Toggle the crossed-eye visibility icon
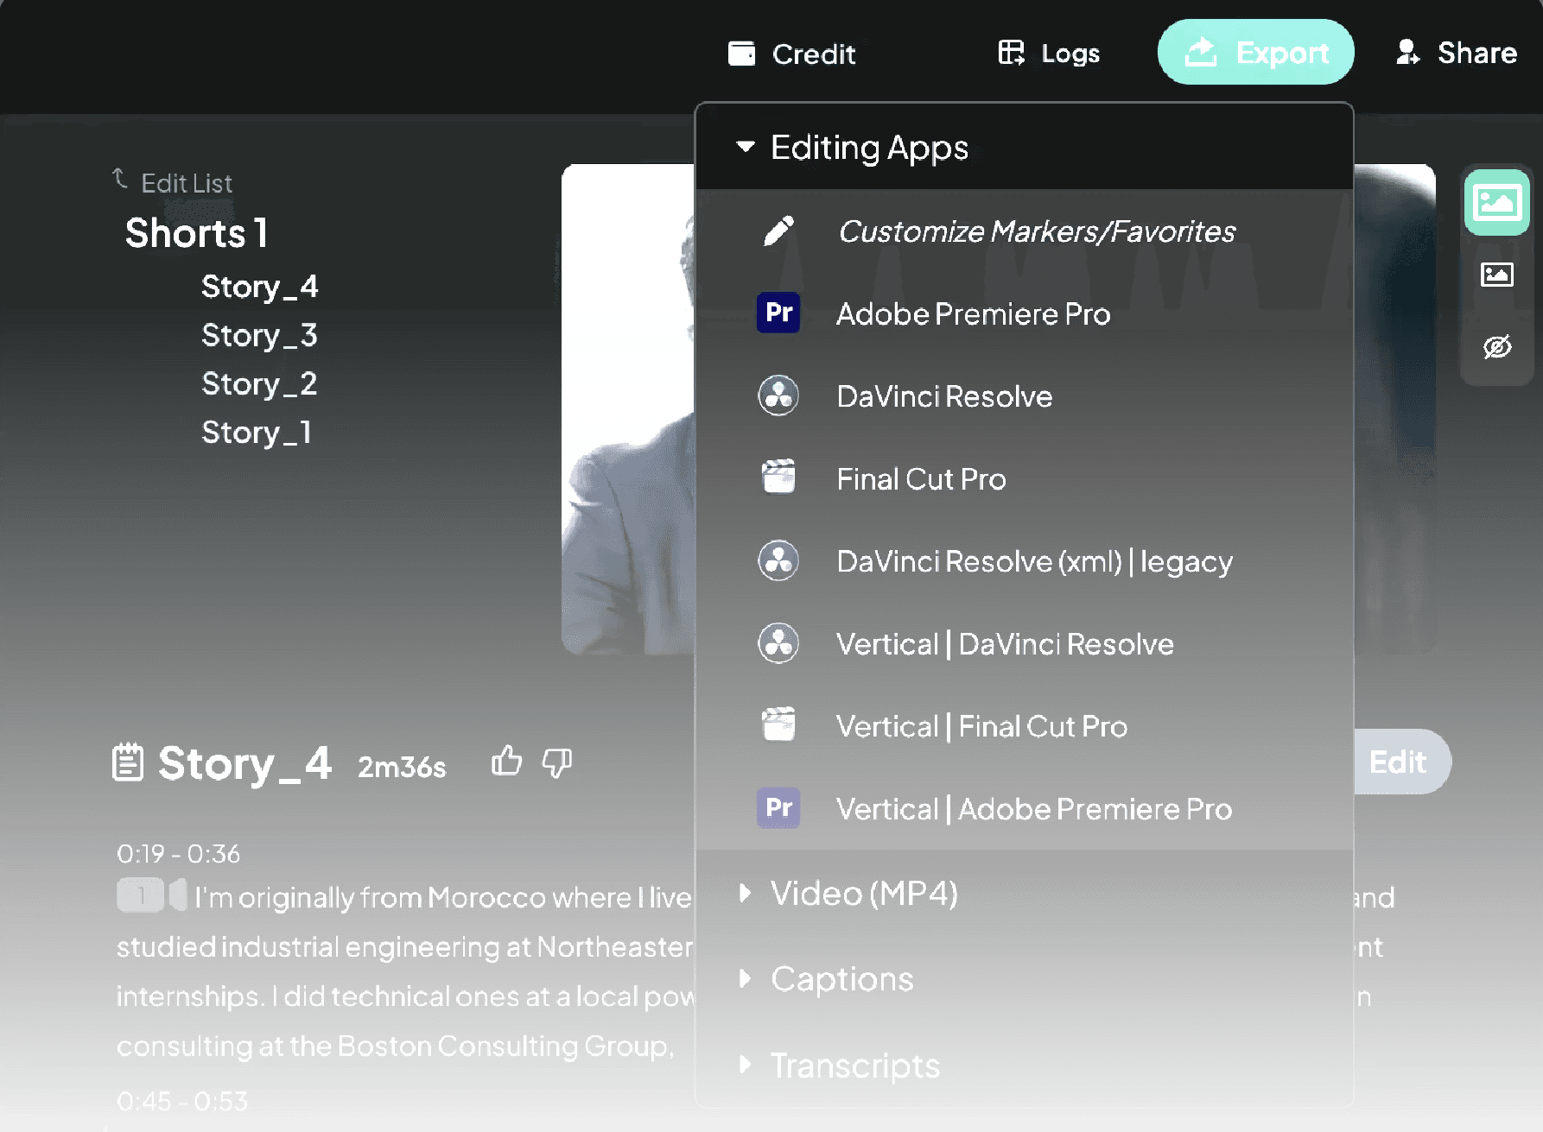This screenshot has width=1543, height=1132. click(1496, 346)
